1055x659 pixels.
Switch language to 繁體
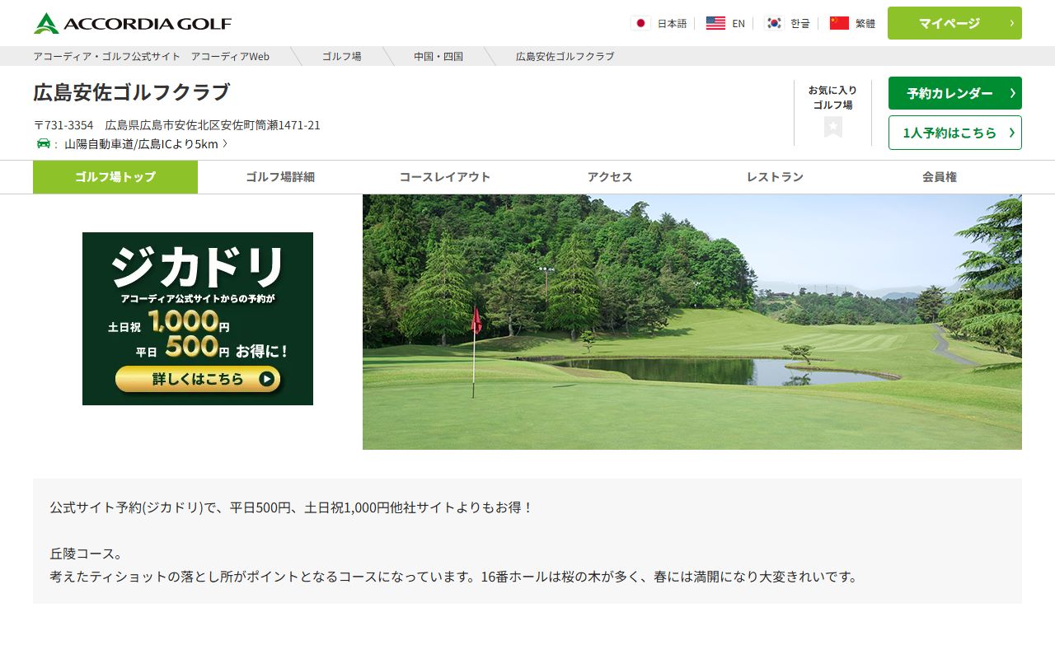coord(865,23)
